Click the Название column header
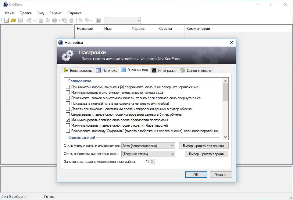Image resolution: width=293 pixels, height=200 pixels. point(88,29)
